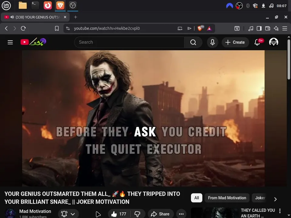The width and height of the screenshot is (291, 218).
Task: Open THEY CALLED YOU AN EARTH video
Action: pyautogui.click(x=258, y=213)
